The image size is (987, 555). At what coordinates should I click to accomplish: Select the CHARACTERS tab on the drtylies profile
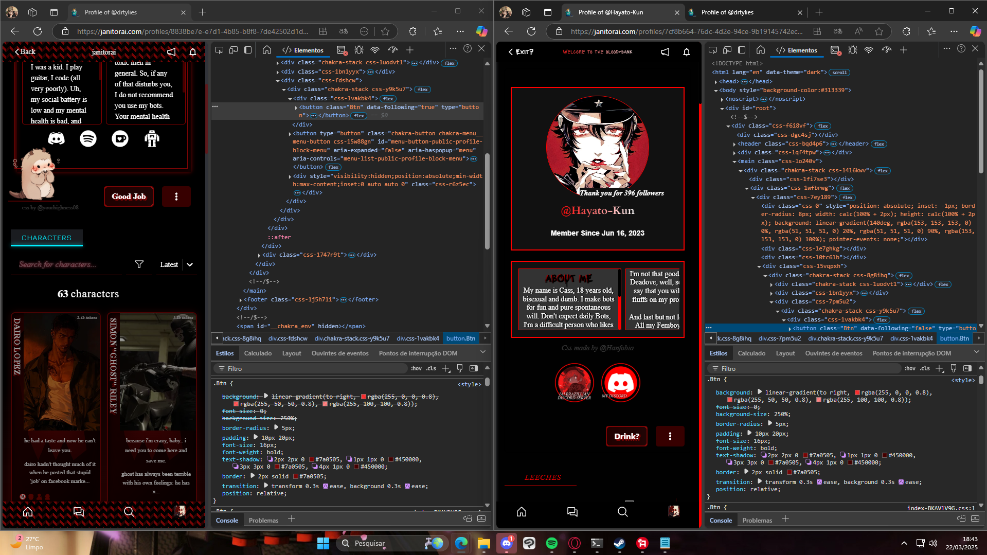[47, 238]
